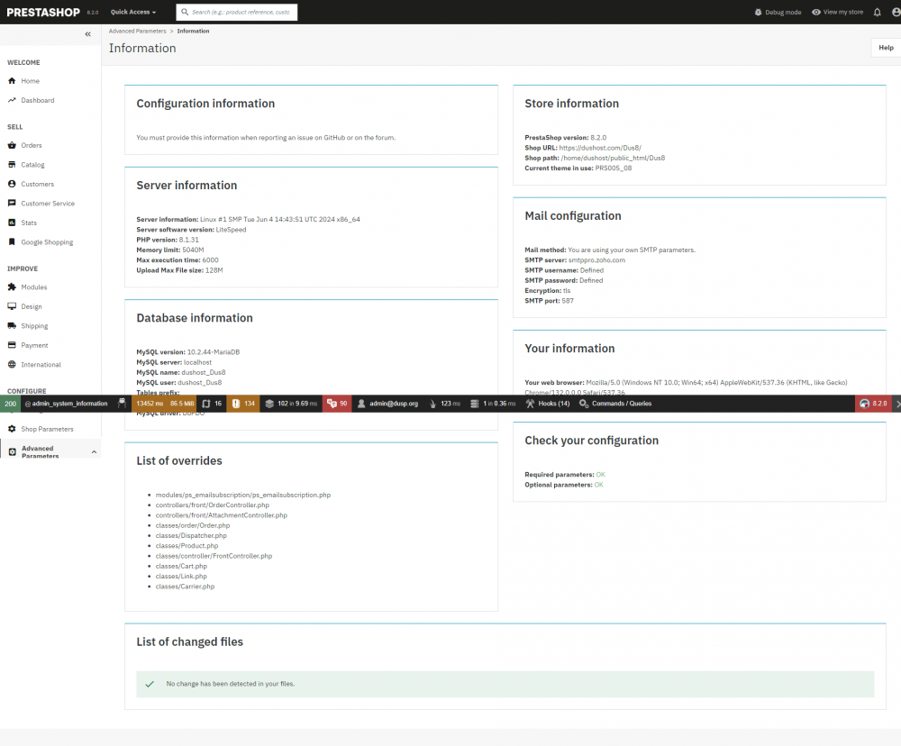Click the 8.2.0 version badge in debug toolbar
Screen dimensions: 901x746
tap(873, 404)
